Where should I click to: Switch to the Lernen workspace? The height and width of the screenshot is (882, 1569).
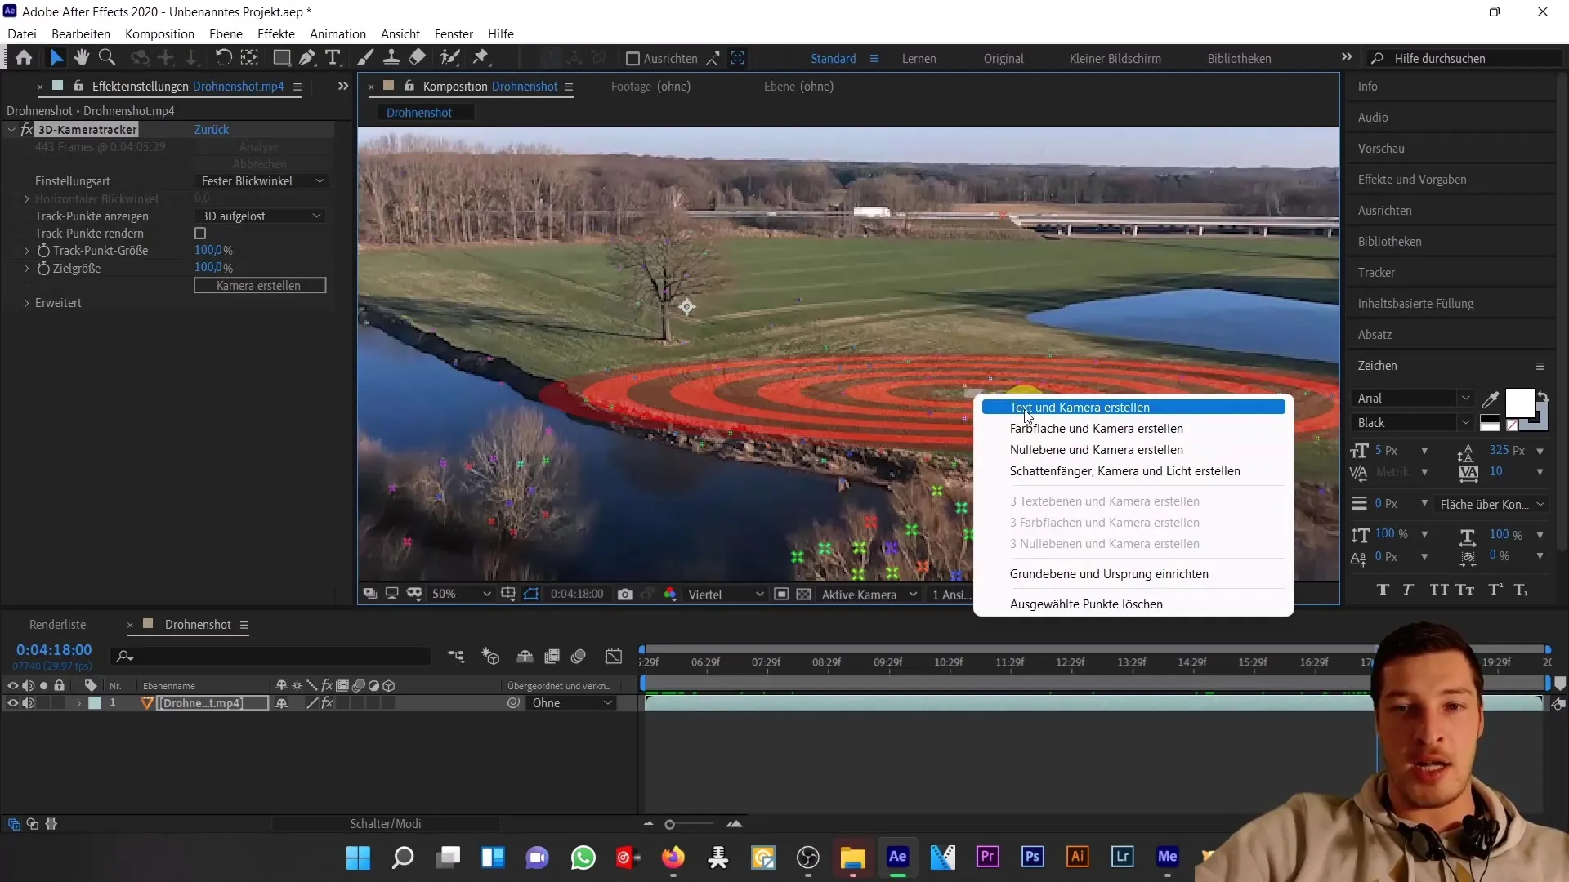coord(919,59)
